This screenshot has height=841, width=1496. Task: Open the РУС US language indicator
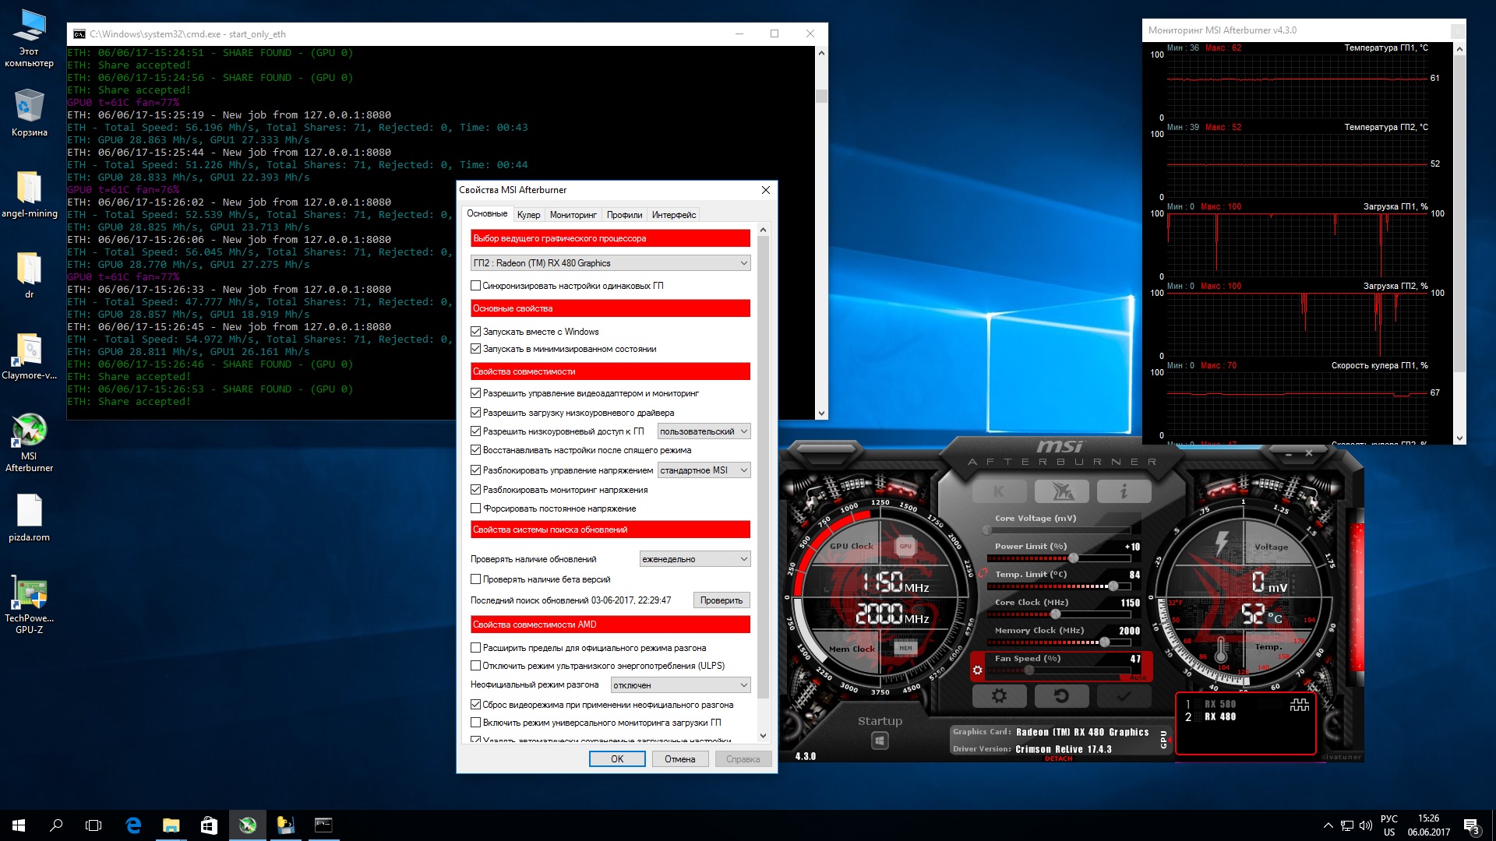pyautogui.click(x=1388, y=825)
